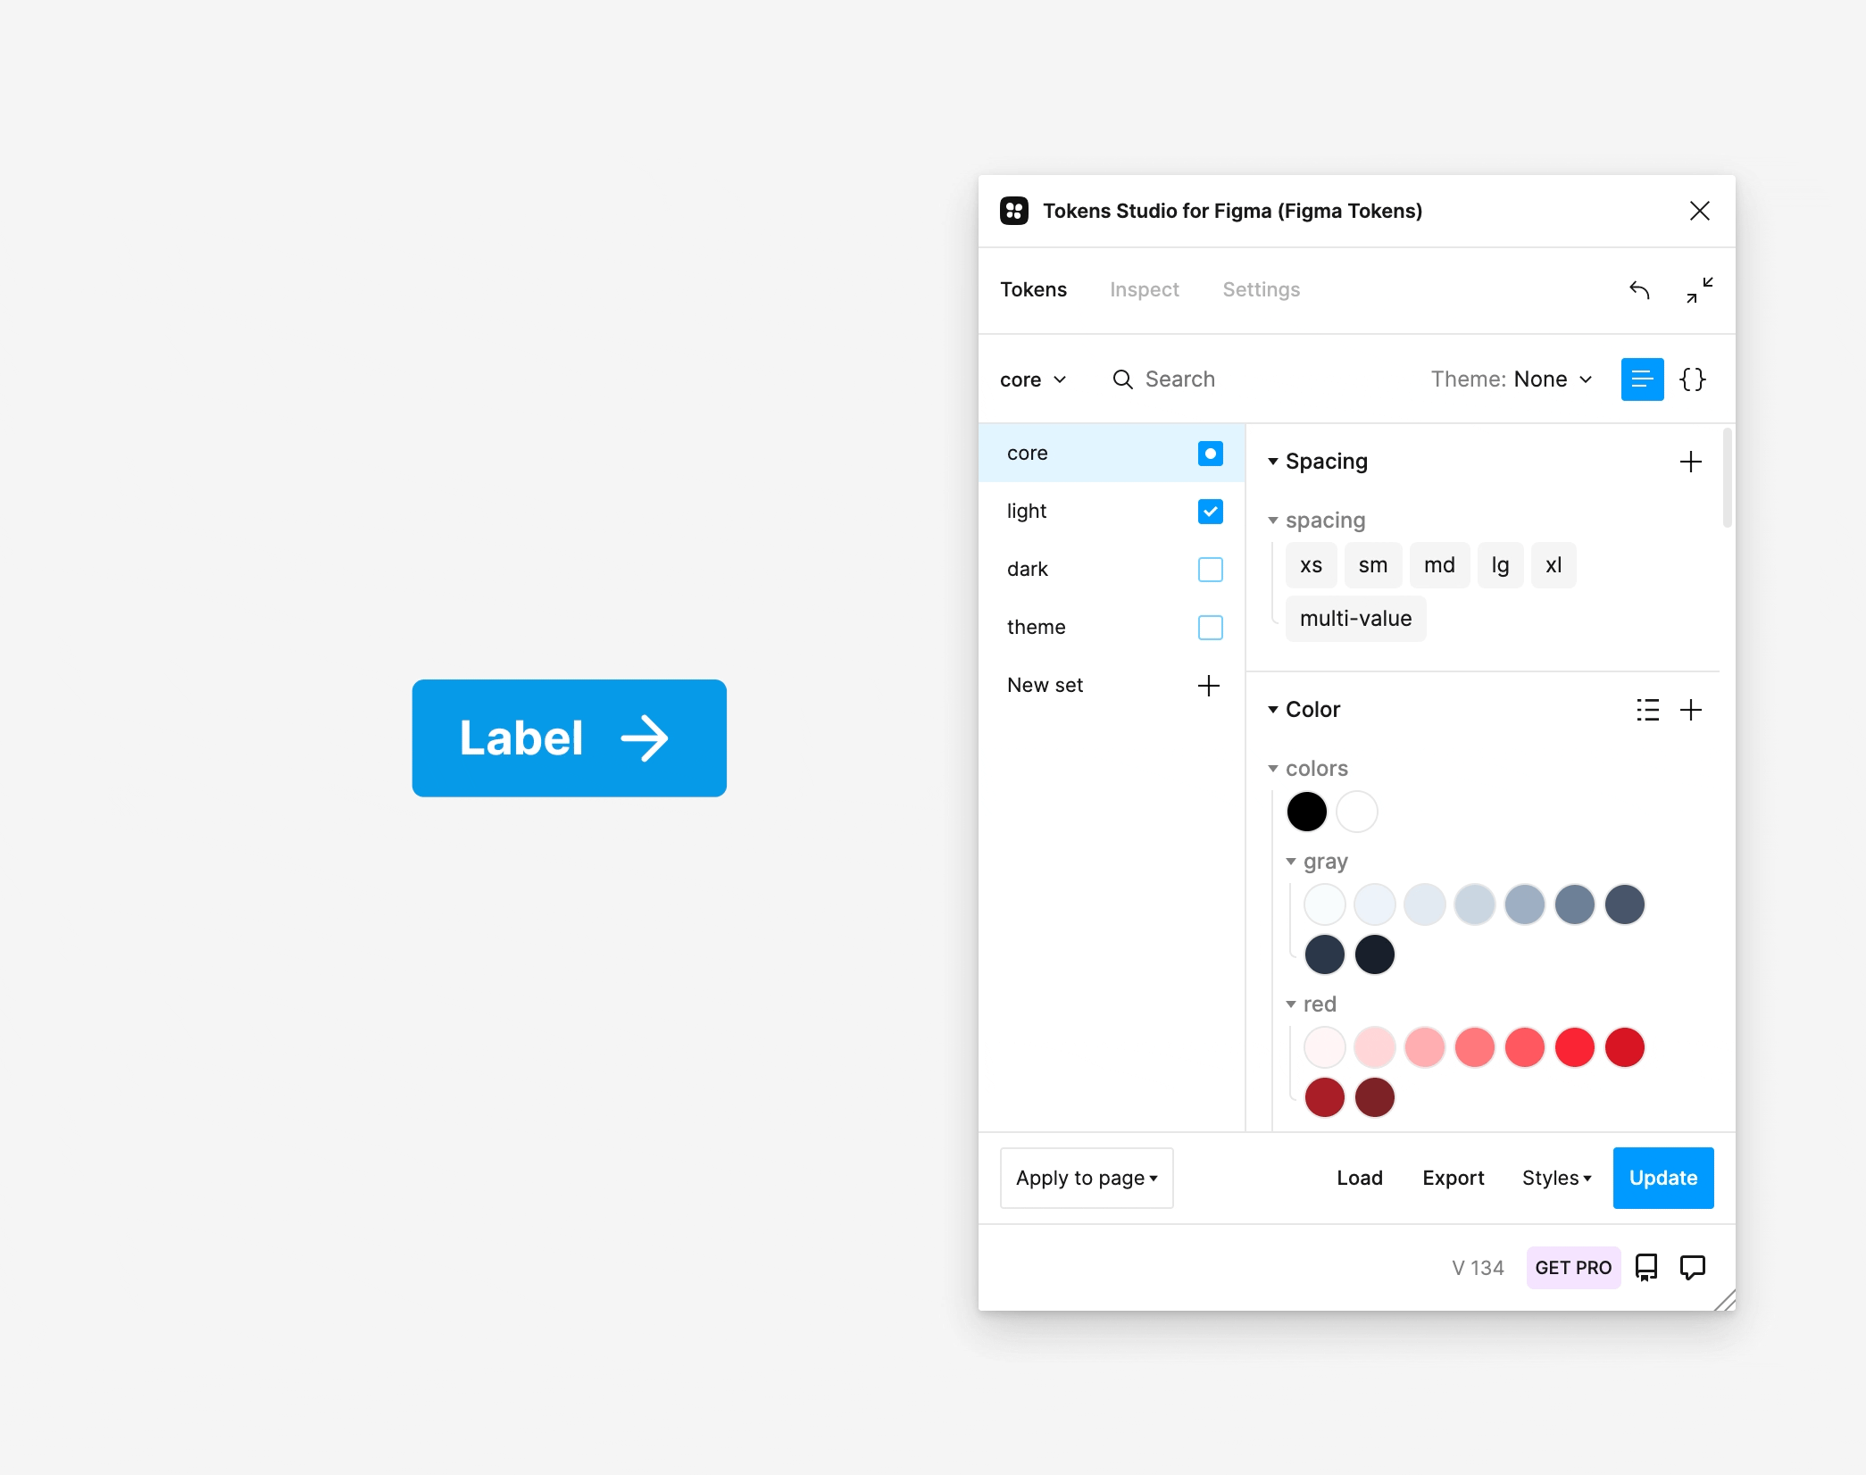The width and height of the screenshot is (1866, 1475).
Task: Click the new set plus icon
Action: [x=1207, y=685]
